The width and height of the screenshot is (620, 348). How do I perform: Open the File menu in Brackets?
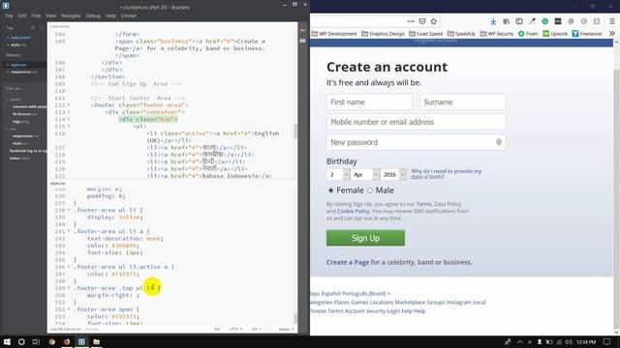(x=9, y=15)
